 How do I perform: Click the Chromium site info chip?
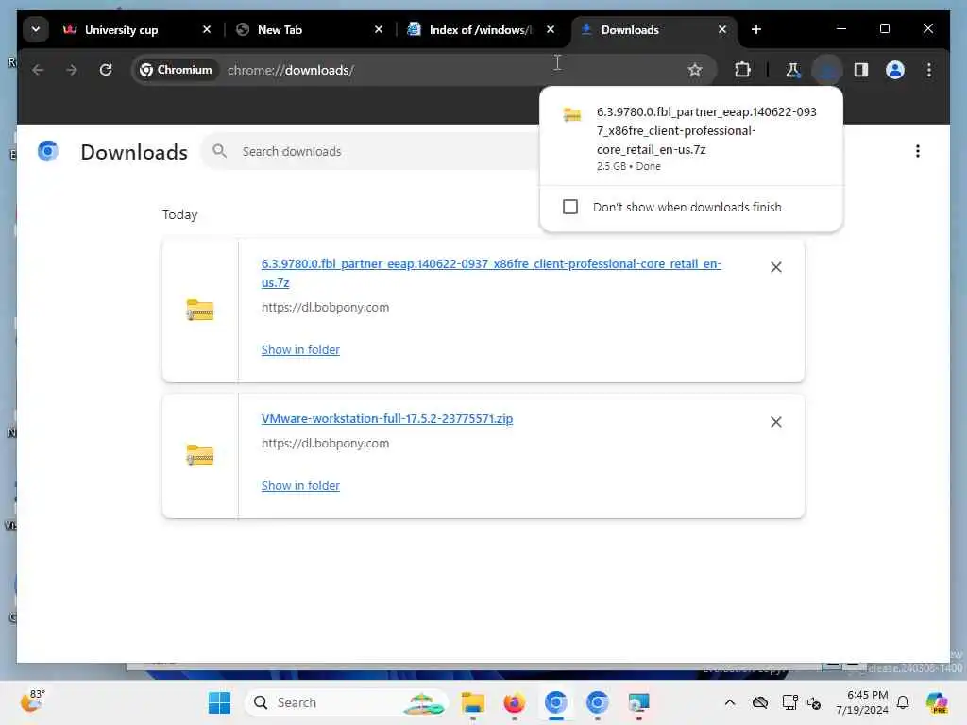[x=177, y=70]
